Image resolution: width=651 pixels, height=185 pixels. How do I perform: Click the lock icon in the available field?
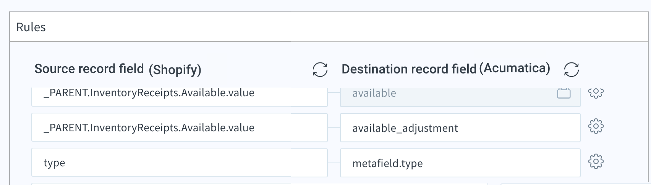(564, 93)
